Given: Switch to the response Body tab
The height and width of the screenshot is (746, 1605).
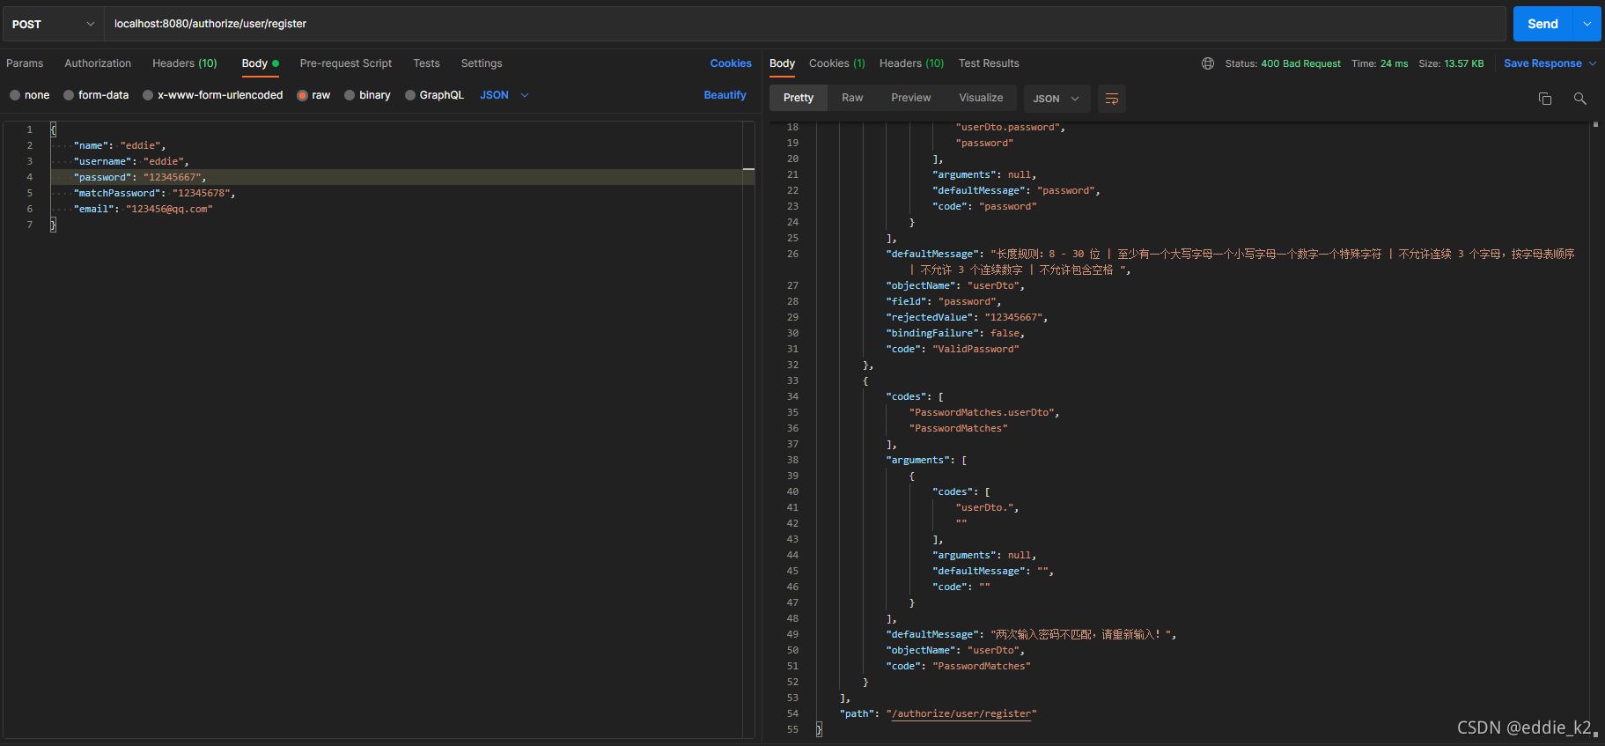Looking at the screenshot, I should coord(782,63).
